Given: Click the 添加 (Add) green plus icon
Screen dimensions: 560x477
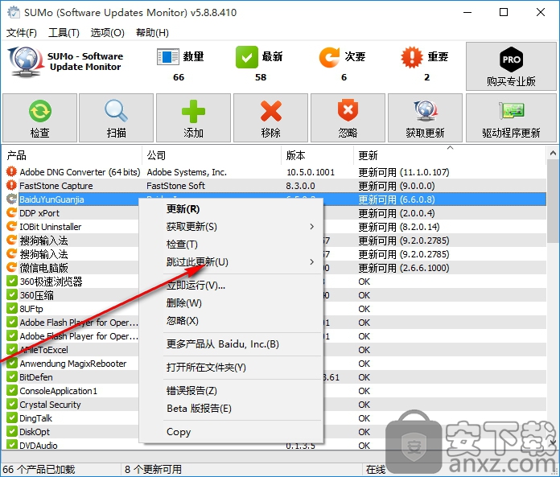Looking at the screenshot, I should tap(193, 111).
